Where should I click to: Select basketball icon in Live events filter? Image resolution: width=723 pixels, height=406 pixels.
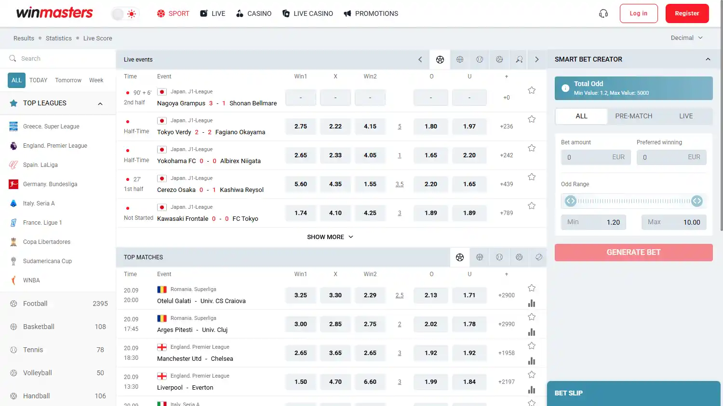[x=460, y=60]
